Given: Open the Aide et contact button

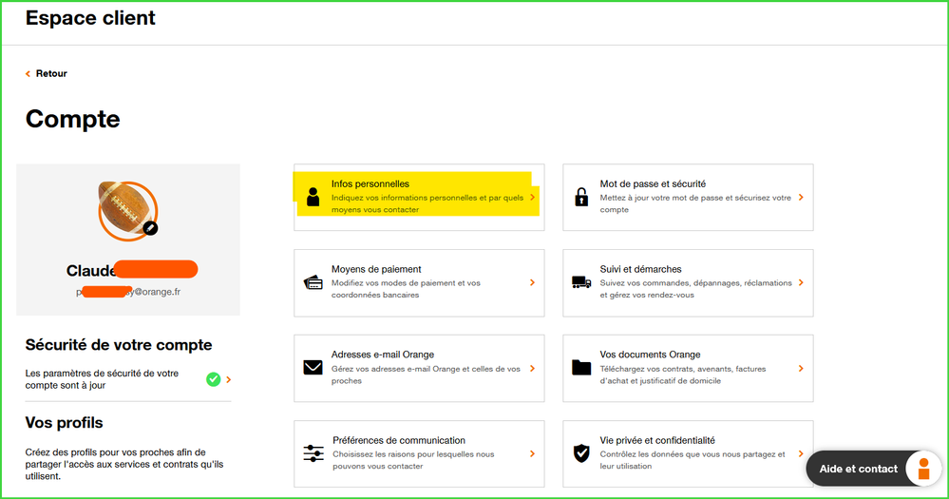Looking at the screenshot, I should [x=858, y=469].
